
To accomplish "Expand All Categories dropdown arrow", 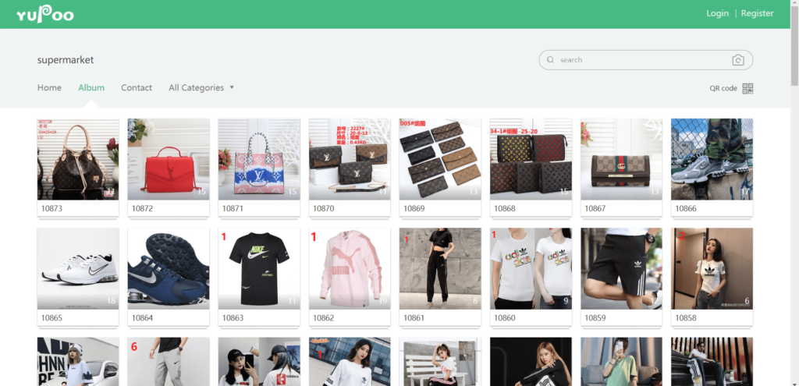I will coord(232,87).
